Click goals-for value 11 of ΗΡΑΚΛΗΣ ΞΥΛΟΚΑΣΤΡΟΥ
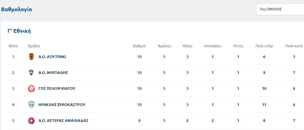 [264, 105]
